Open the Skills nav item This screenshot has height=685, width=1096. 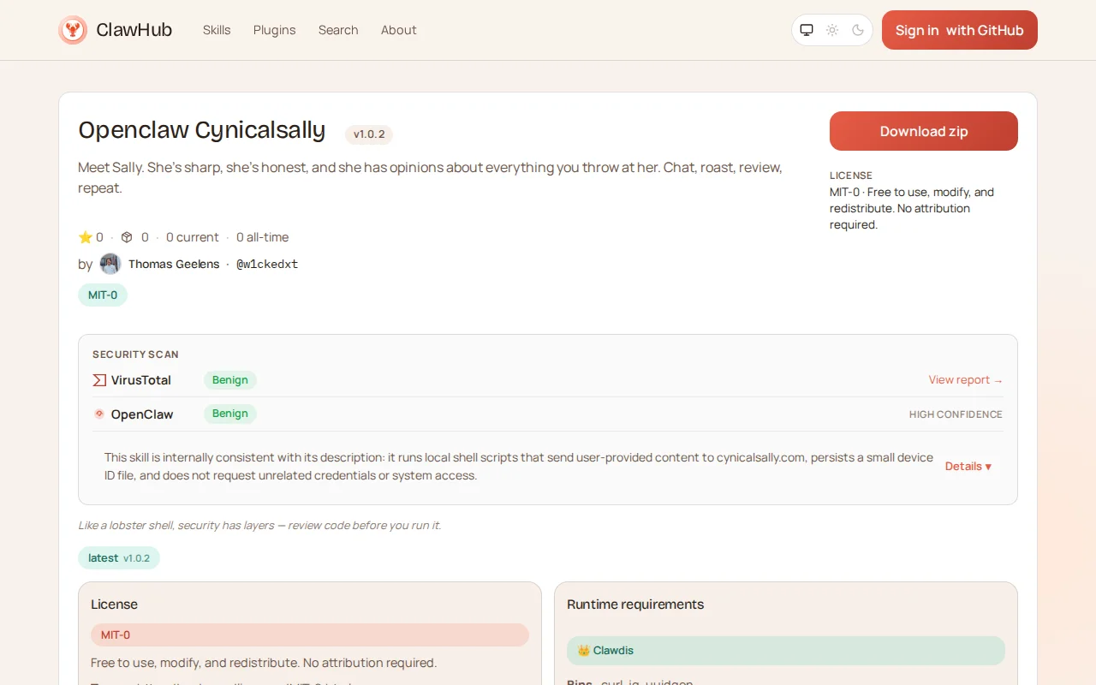click(217, 30)
